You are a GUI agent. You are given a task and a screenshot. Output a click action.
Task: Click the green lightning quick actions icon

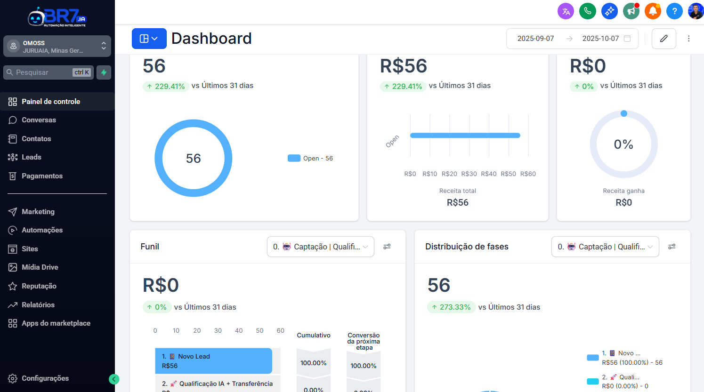click(x=104, y=72)
